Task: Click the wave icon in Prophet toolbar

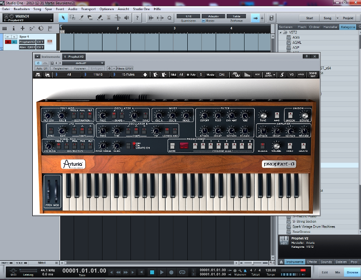Action: [x=236, y=75]
